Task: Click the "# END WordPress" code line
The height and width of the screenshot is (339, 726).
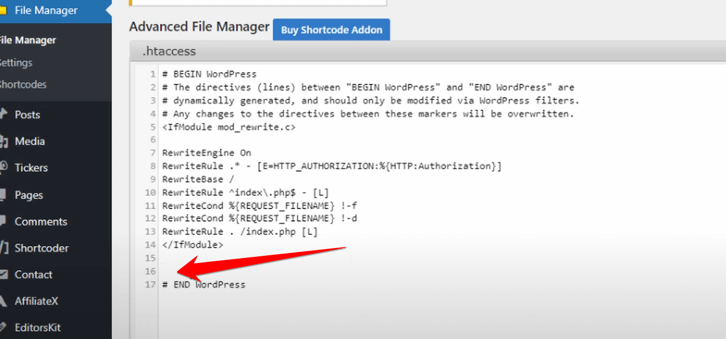Action: click(204, 285)
